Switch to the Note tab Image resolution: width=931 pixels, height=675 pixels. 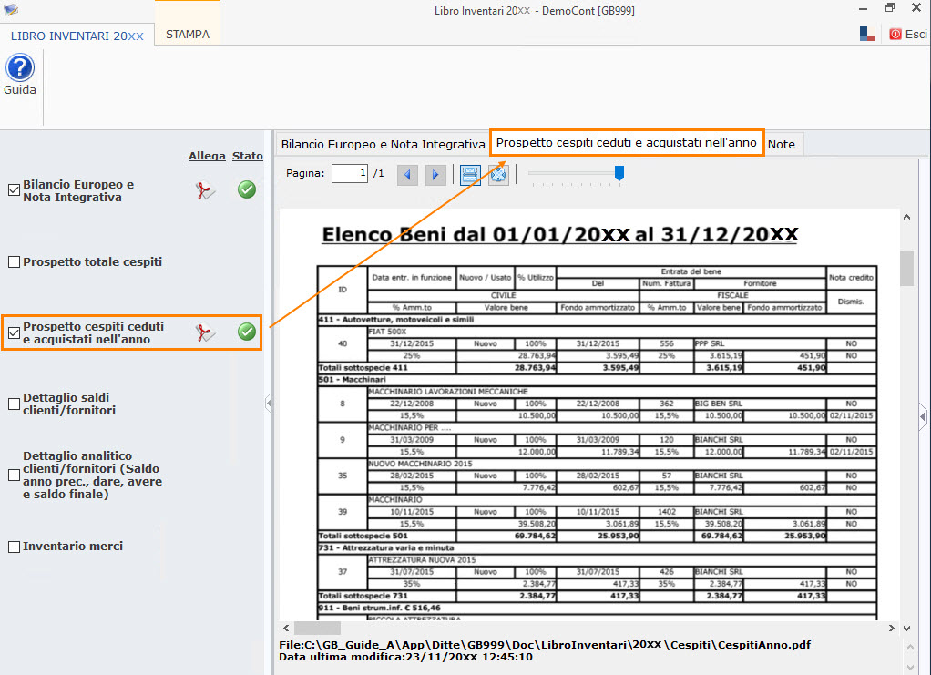click(781, 144)
